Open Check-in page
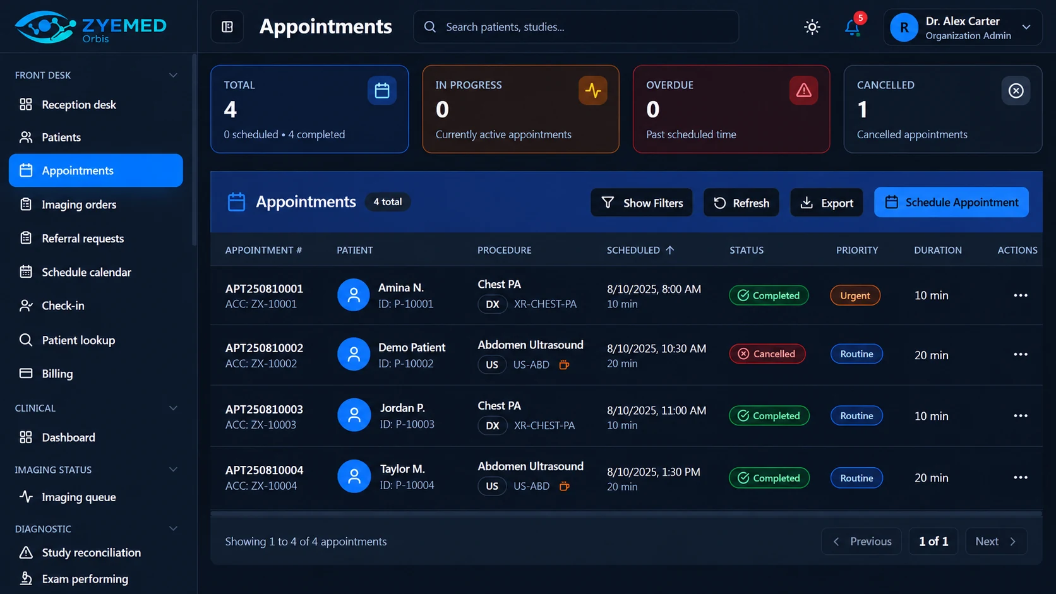This screenshot has width=1056, height=594. click(96, 306)
